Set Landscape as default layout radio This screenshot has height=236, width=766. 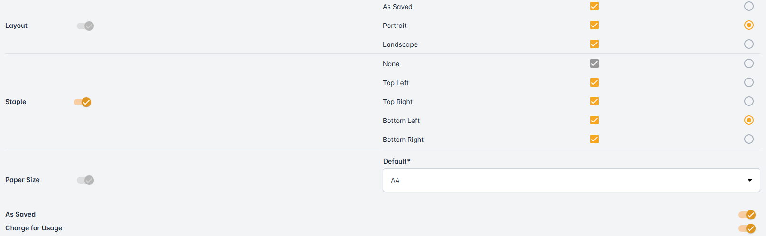pyautogui.click(x=749, y=44)
